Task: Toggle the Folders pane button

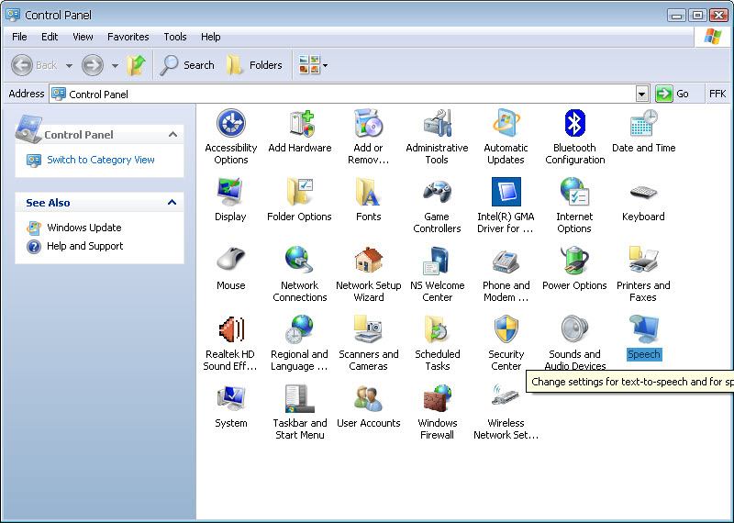Action: pyautogui.click(x=254, y=65)
